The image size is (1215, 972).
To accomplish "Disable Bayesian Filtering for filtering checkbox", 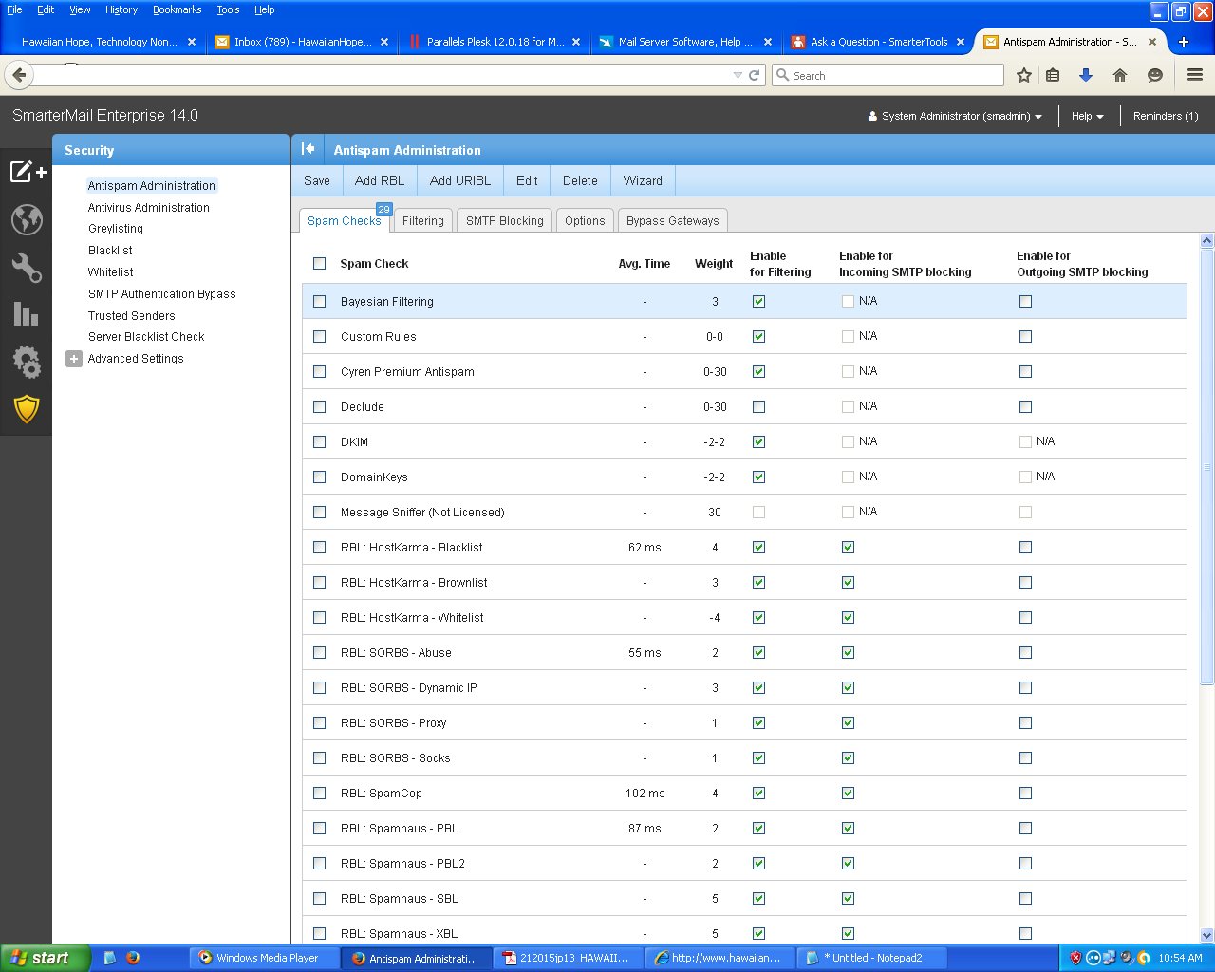I will point(758,302).
